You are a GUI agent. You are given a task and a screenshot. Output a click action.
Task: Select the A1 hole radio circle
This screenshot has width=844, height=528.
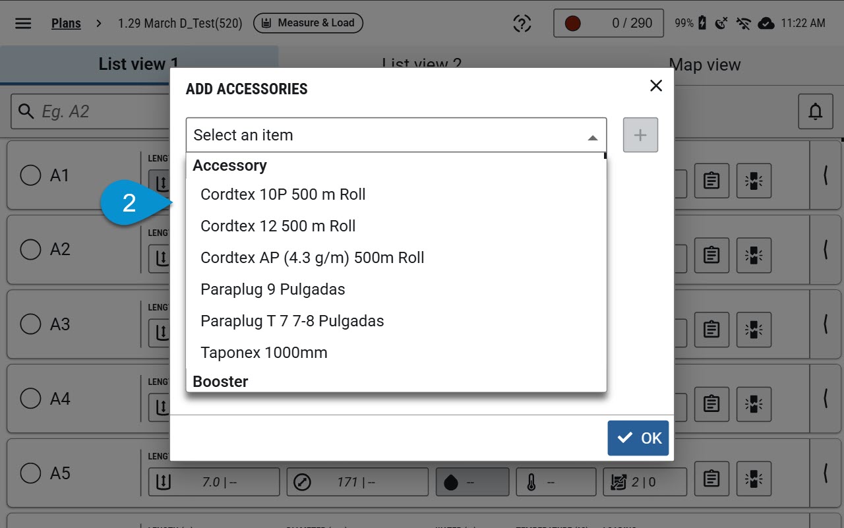[30, 175]
